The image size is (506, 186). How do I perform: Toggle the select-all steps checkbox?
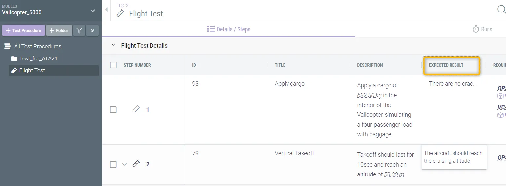tap(113, 65)
